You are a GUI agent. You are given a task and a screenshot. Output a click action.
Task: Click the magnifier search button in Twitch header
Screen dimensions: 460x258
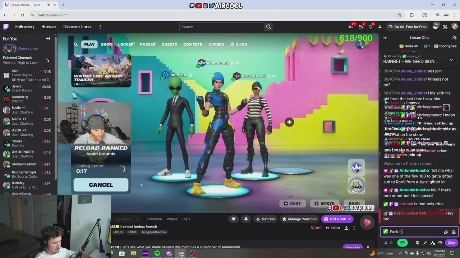pos(268,27)
